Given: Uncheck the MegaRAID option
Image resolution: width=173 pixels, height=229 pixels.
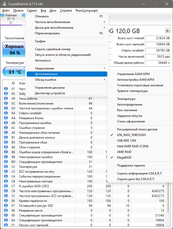Looking at the screenshot, I should pyautogui.click(x=124, y=158).
